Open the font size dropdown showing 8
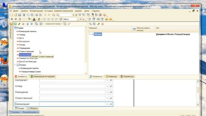The height and width of the screenshot is (116, 206). point(83,19)
